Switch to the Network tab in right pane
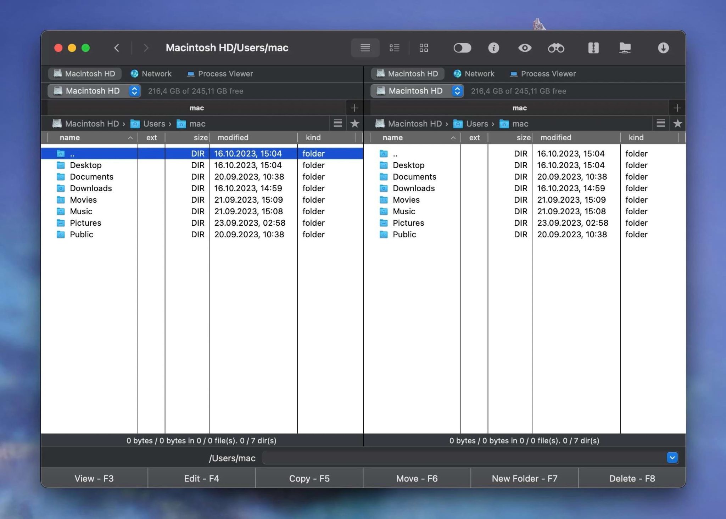This screenshot has height=519, width=726. click(x=475, y=74)
